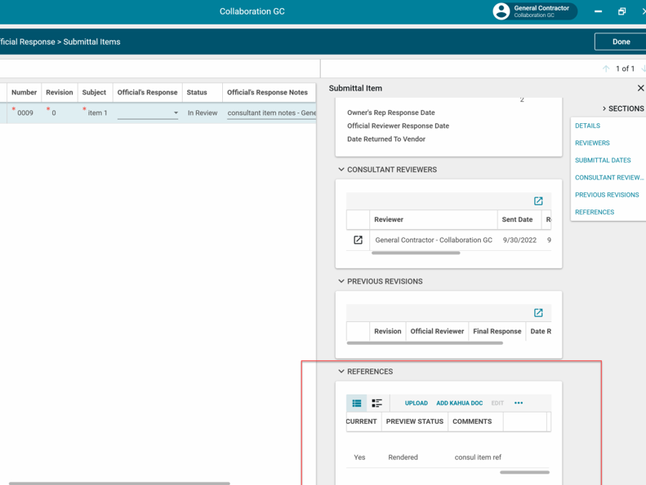Screen dimensions: 646x485
Task: Jump to Submittal Dates section link
Action: point(603,160)
